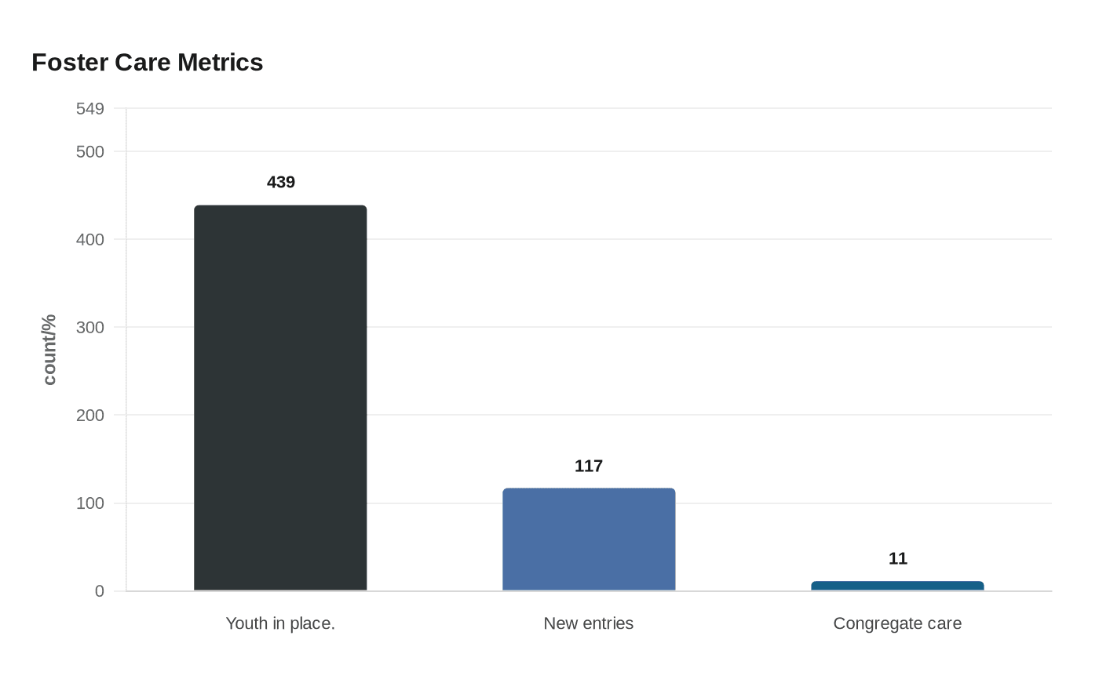Select the 500 y-axis tick label

click(x=90, y=151)
